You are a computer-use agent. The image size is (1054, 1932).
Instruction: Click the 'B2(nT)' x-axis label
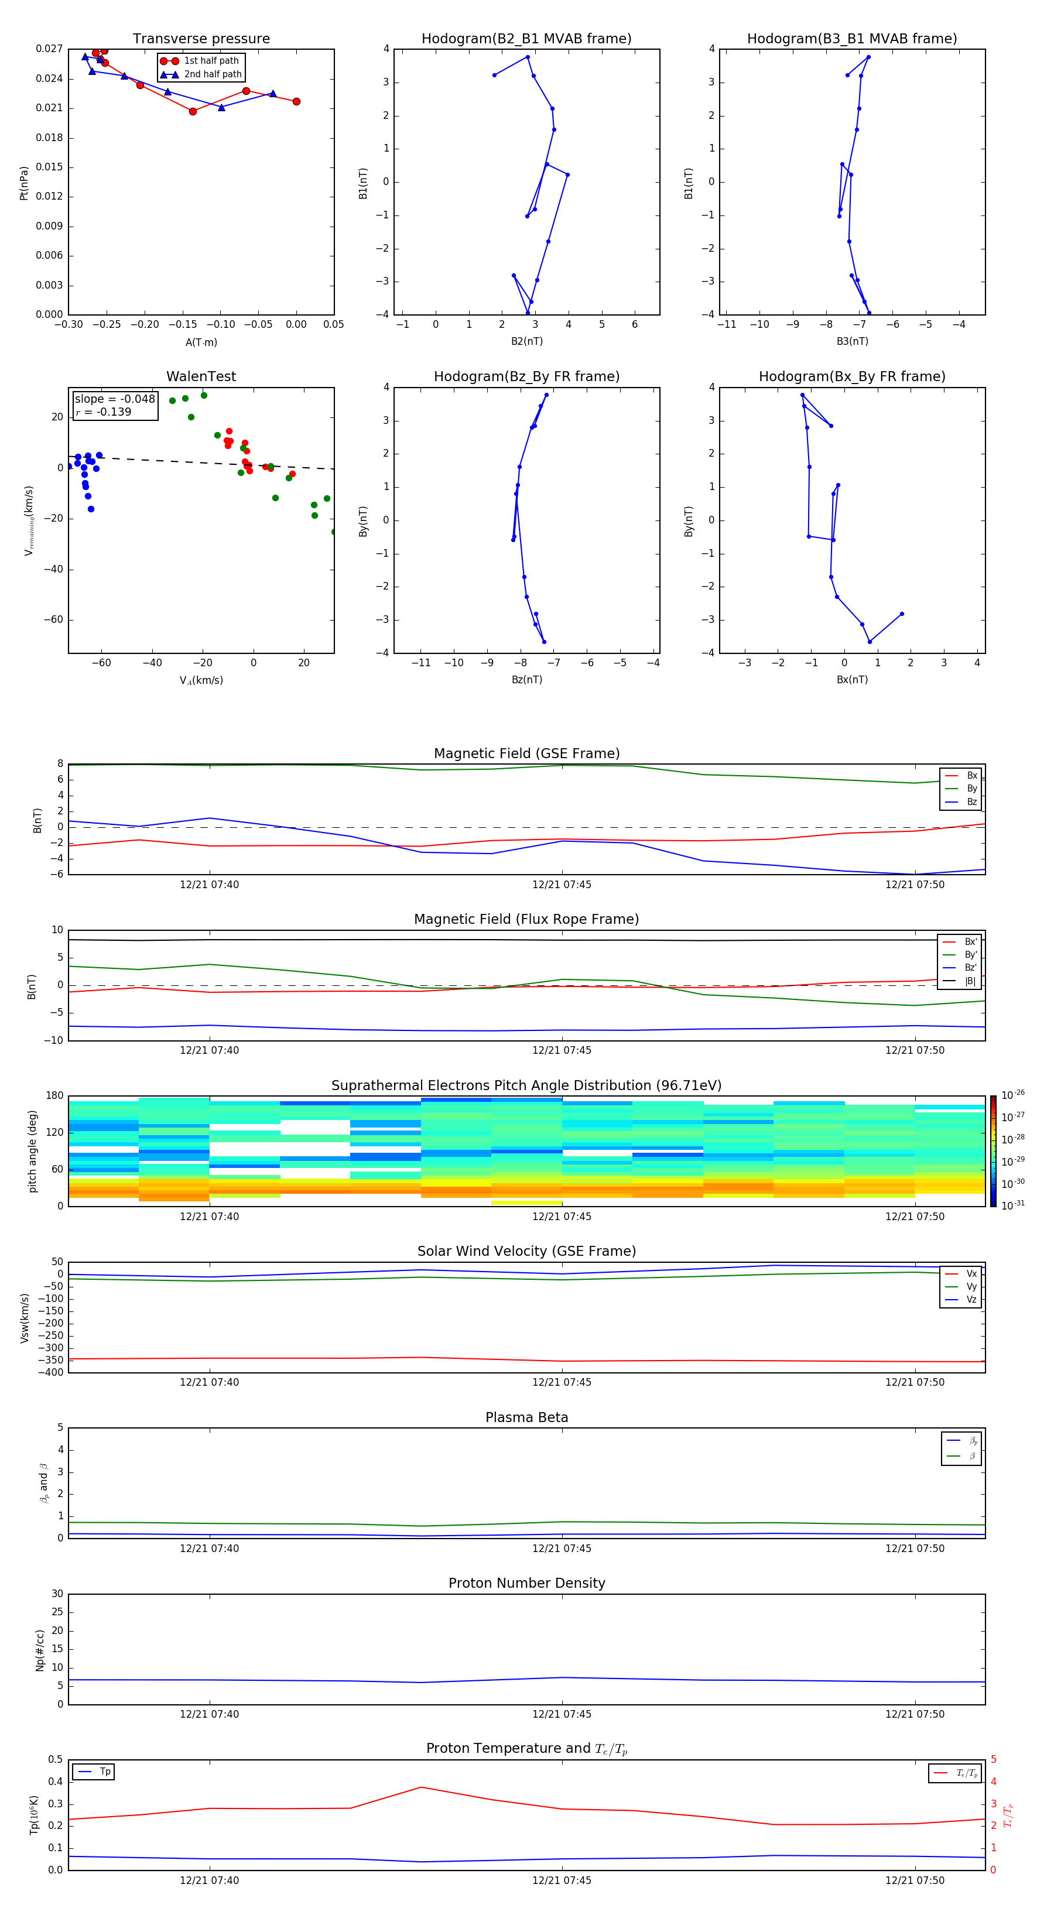click(526, 341)
